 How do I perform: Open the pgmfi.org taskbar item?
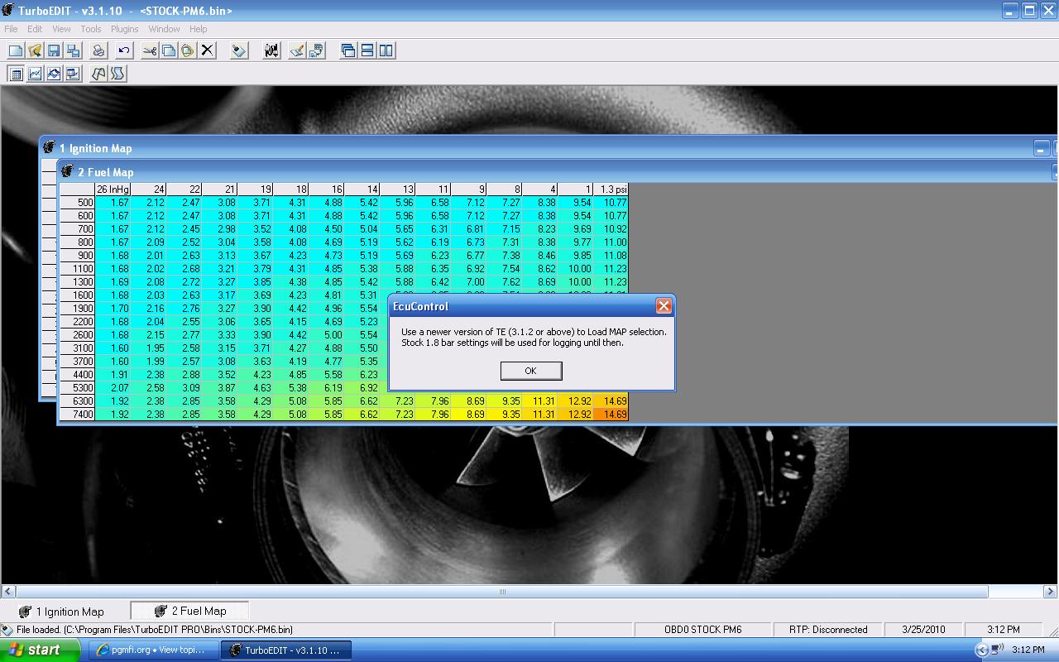pos(151,650)
